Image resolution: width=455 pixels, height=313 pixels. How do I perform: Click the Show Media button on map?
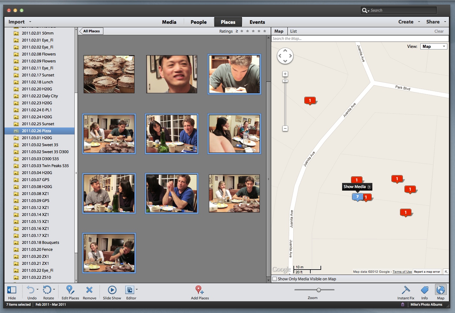pyautogui.click(x=357, y=187)
